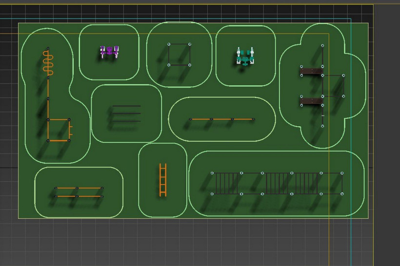Select the leftmost grid panel of the long monkey bars

coord(226,183)
